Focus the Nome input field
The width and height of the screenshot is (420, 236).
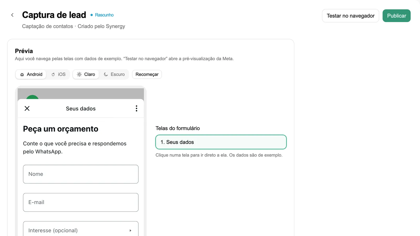click(81, 174)
